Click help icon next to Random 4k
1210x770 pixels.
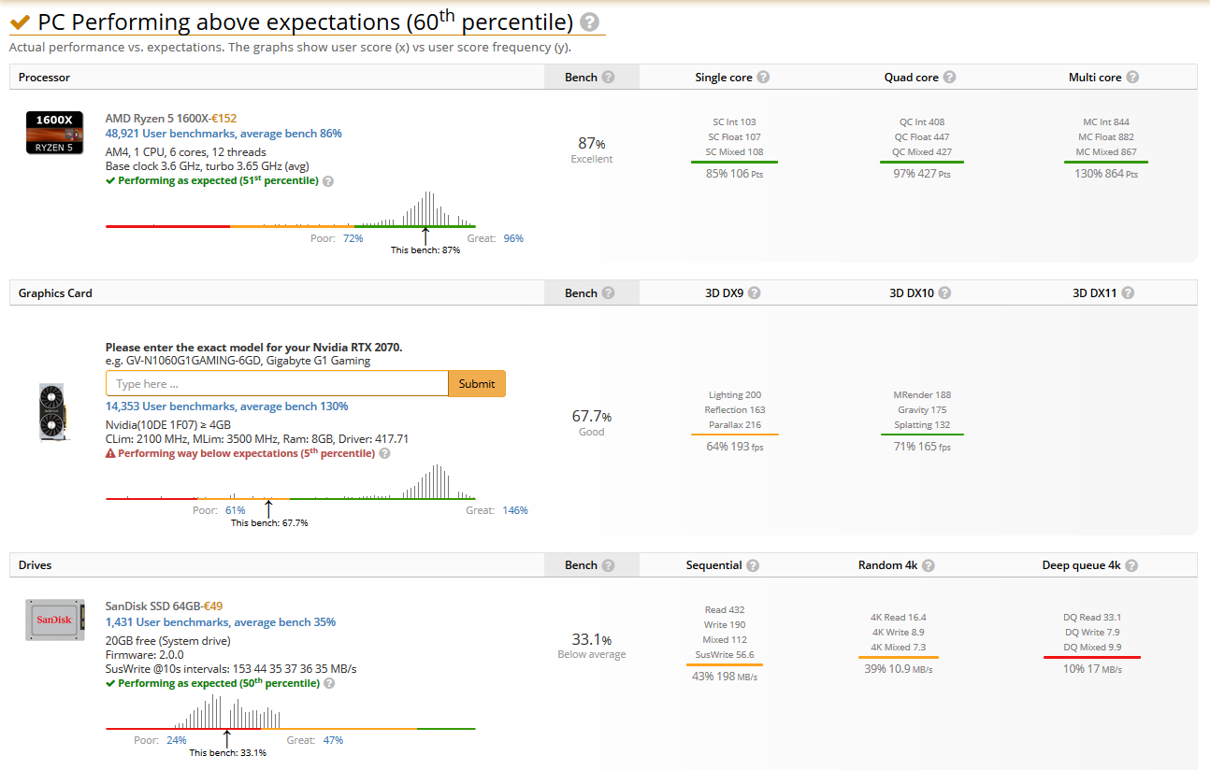[929, 565]
